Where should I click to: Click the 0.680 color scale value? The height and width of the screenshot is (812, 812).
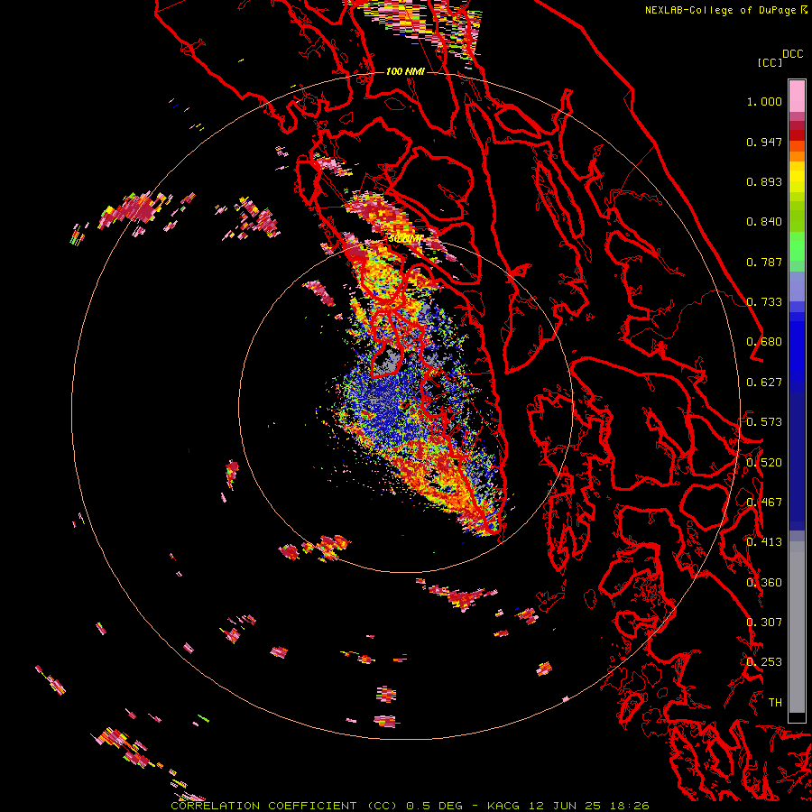point(764,342)
